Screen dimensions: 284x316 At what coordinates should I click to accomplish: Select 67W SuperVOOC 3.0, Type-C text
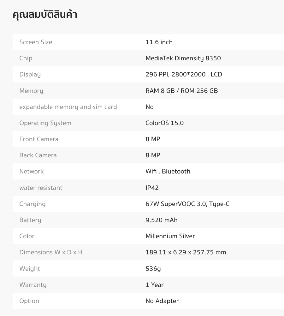tap(187, 204)
